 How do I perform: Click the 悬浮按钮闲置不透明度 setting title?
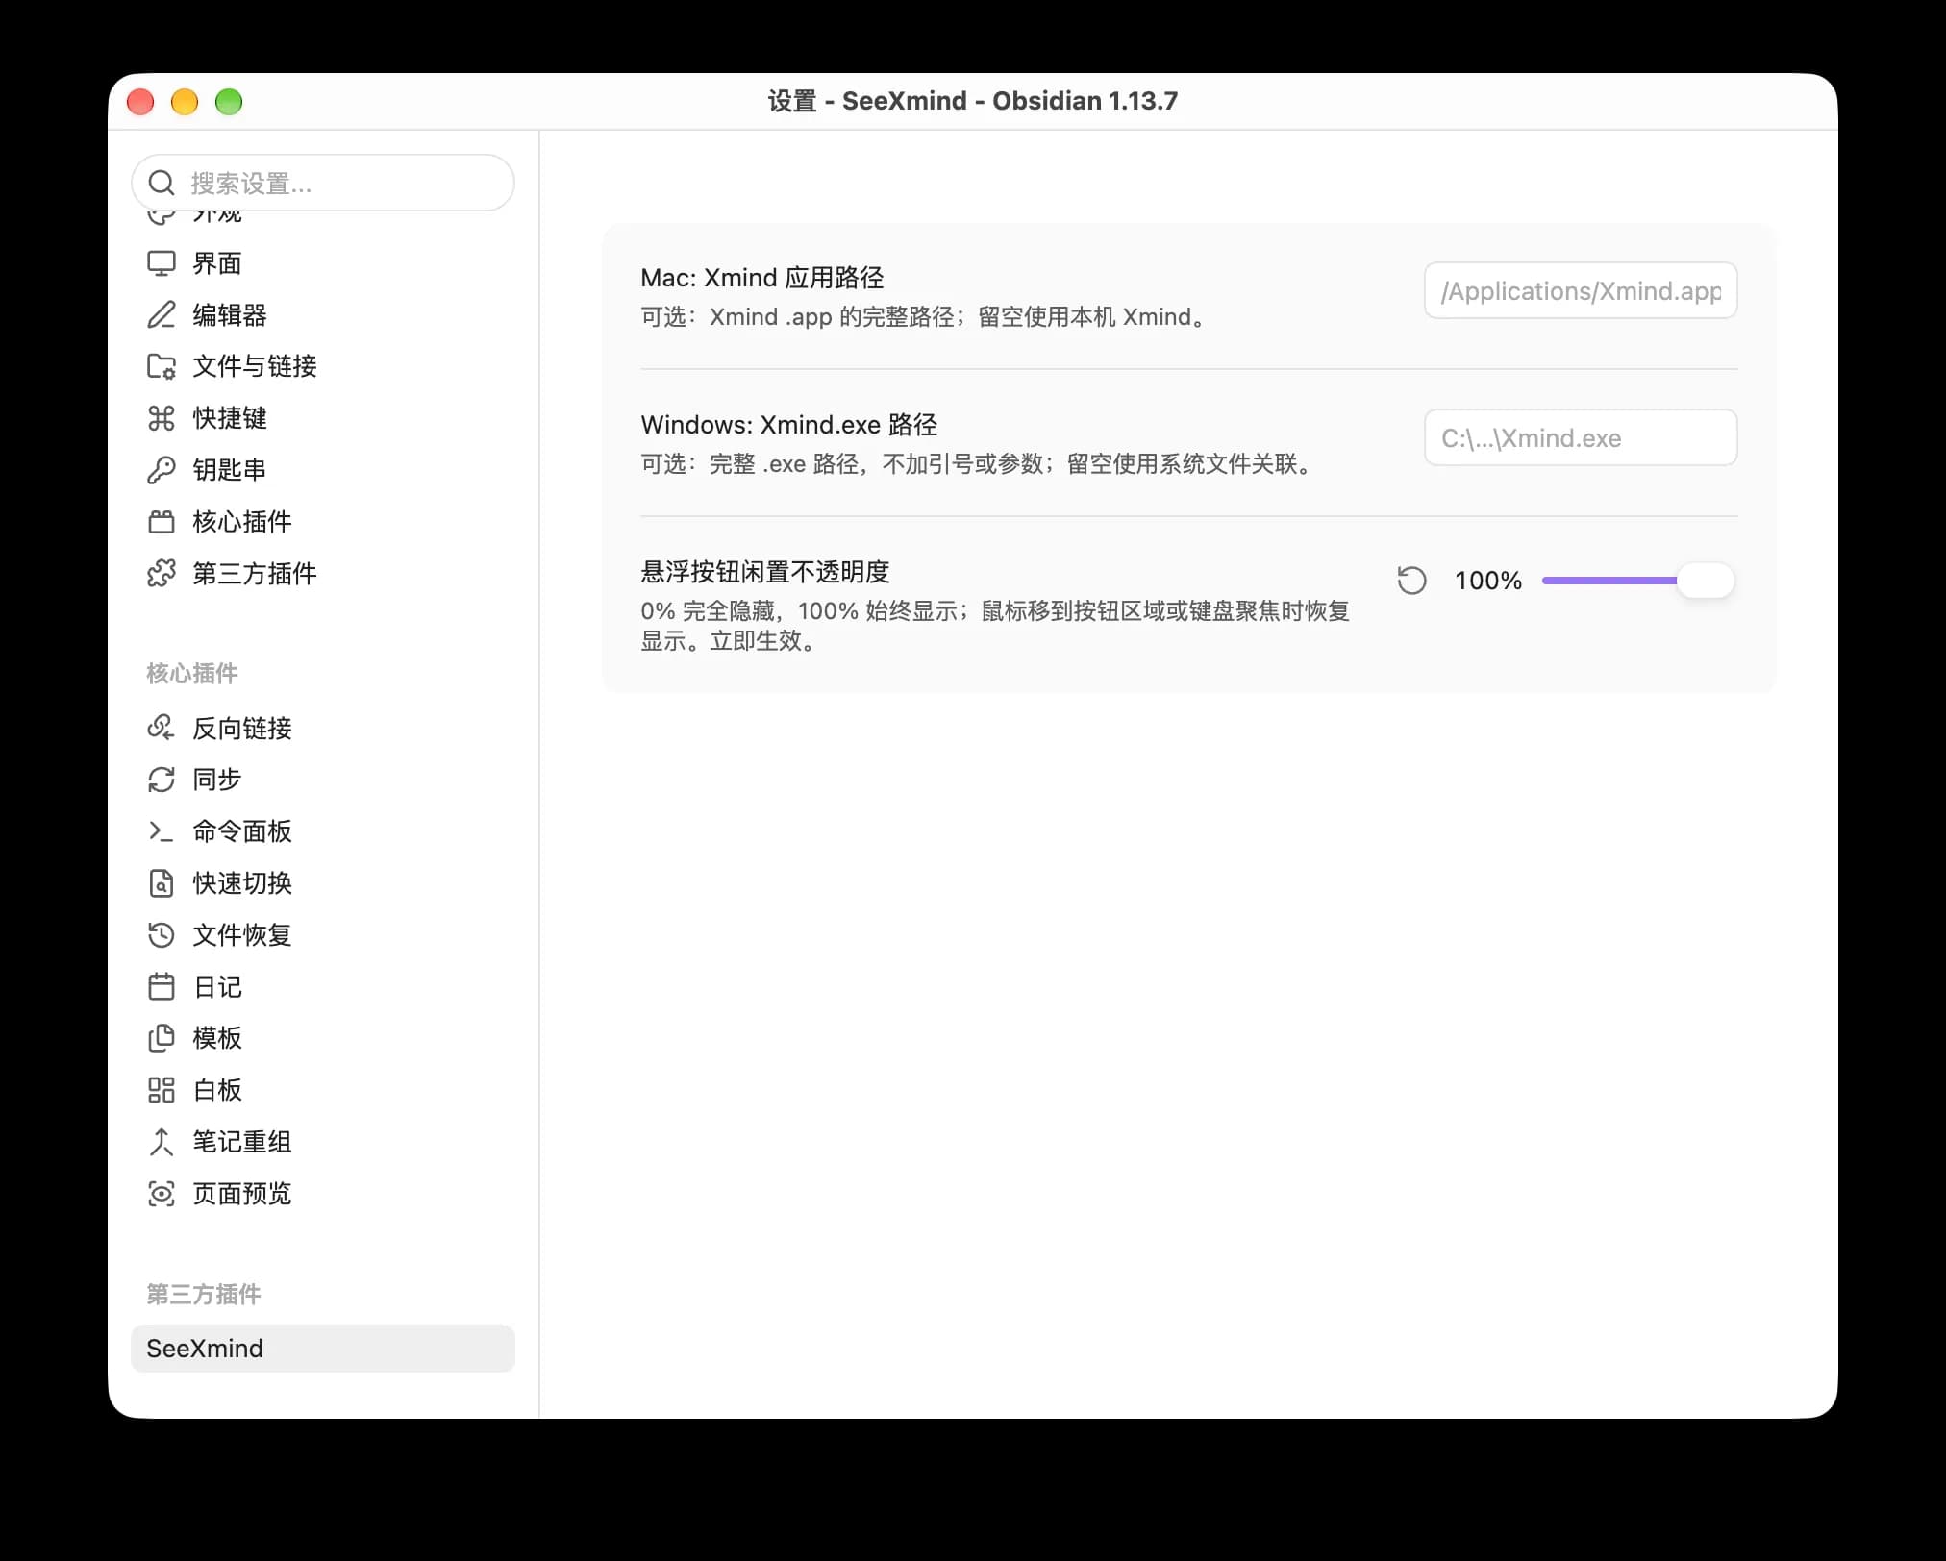(765, 572)
